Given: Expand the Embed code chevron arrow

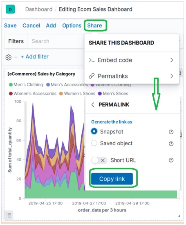Looking at the screenshot, I should (x=172, y=60).
